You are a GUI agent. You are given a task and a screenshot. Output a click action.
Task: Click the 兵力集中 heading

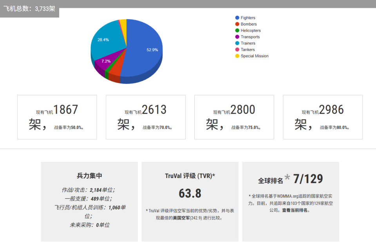click(89, 176)
